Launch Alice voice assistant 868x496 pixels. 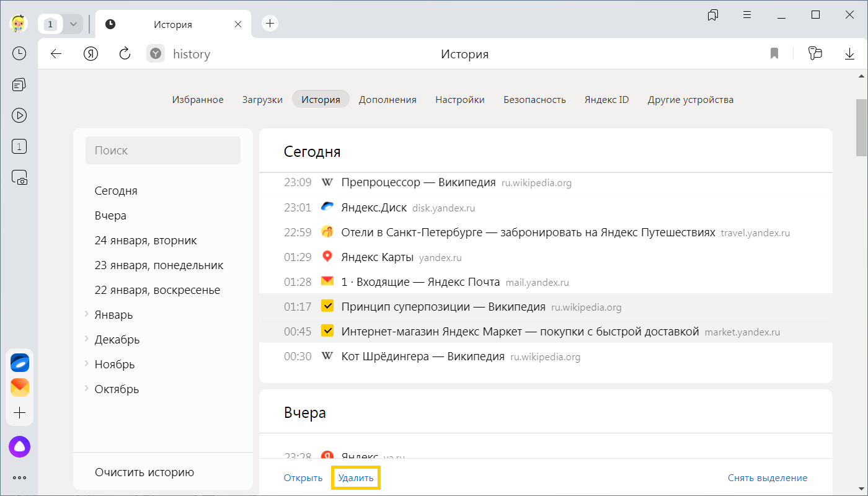19,446
